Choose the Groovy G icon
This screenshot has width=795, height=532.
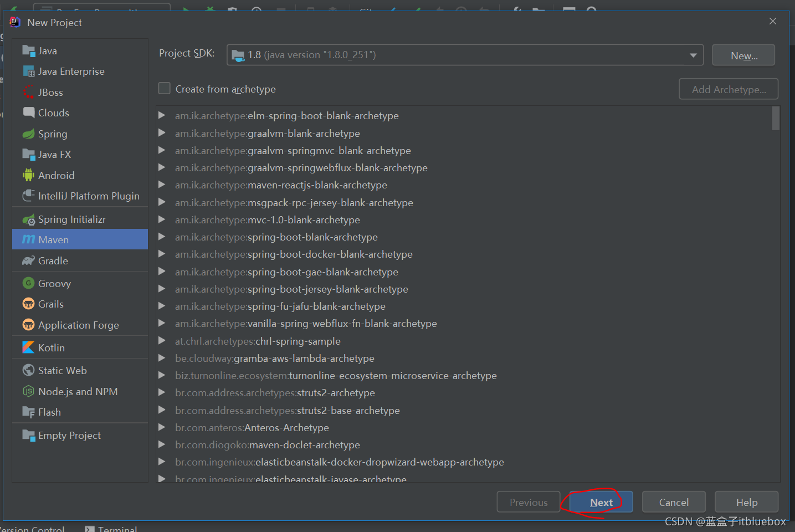click(x=28, y=283)
